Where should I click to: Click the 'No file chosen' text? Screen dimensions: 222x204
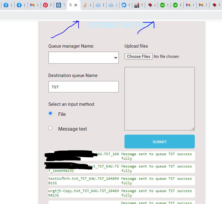(166, 56)
